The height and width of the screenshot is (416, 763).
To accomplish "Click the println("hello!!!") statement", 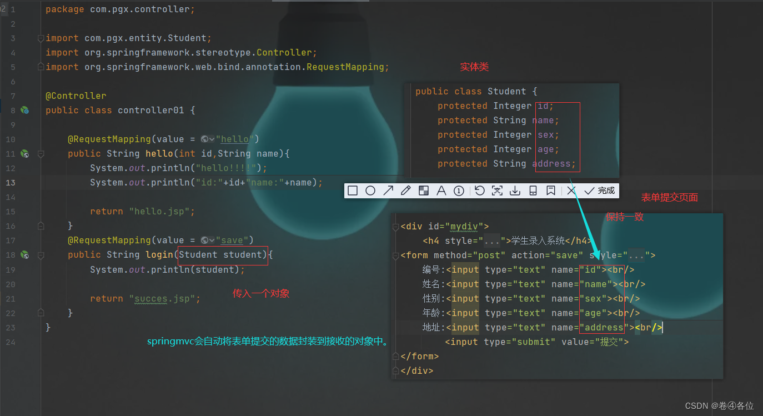I will (179, 168).
